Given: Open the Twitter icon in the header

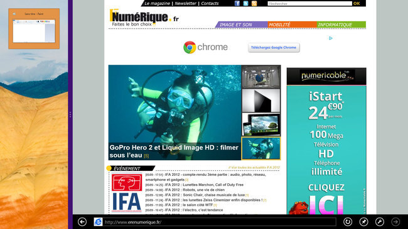Looking at the screenshot, I should tap(245, 3).
